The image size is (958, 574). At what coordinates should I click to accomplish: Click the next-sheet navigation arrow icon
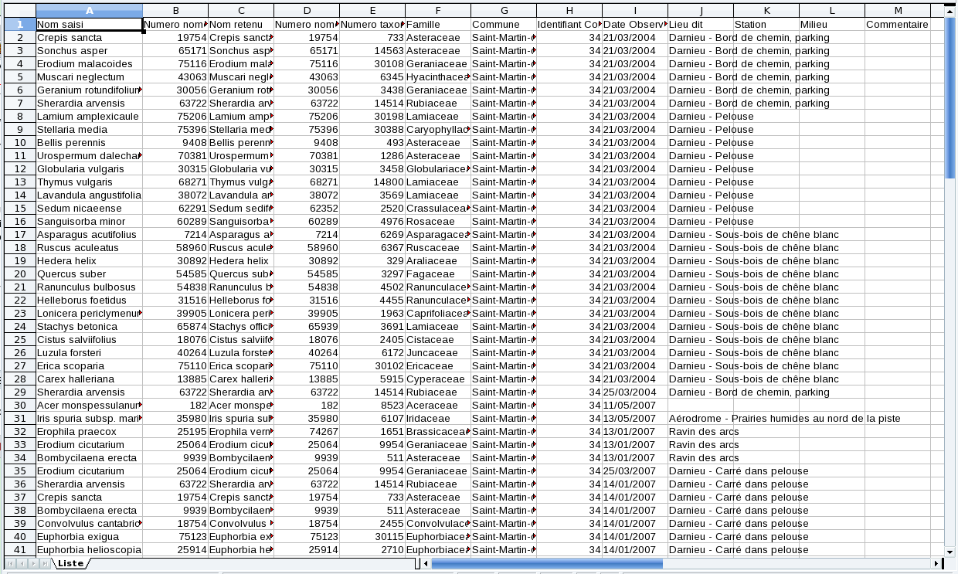point(33,563)
